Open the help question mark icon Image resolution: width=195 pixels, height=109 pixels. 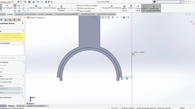pyautogui.click(x=189, y=2)
